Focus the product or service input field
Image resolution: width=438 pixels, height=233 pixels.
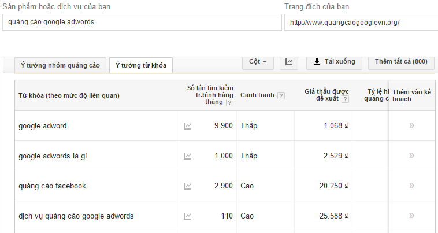(142, 23)
